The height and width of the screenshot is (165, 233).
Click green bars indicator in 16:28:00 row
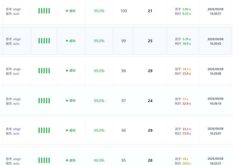44,71
